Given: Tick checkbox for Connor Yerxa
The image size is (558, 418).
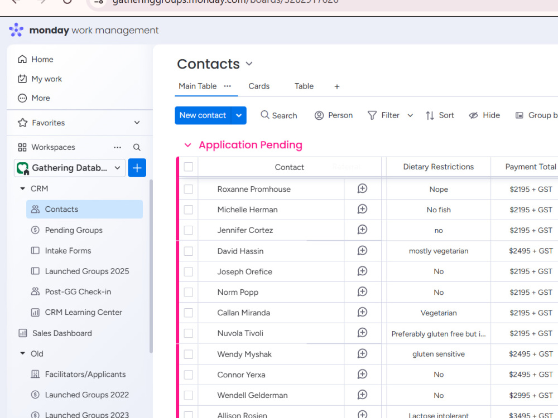Looking at the screenshot, I should [x=189, y=375].
